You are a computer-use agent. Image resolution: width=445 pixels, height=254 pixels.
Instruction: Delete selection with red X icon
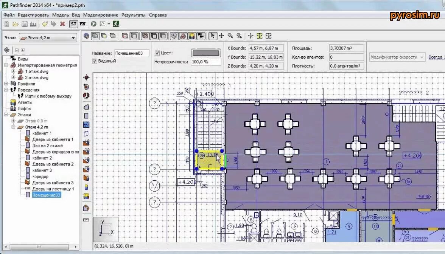click(63, 24)
